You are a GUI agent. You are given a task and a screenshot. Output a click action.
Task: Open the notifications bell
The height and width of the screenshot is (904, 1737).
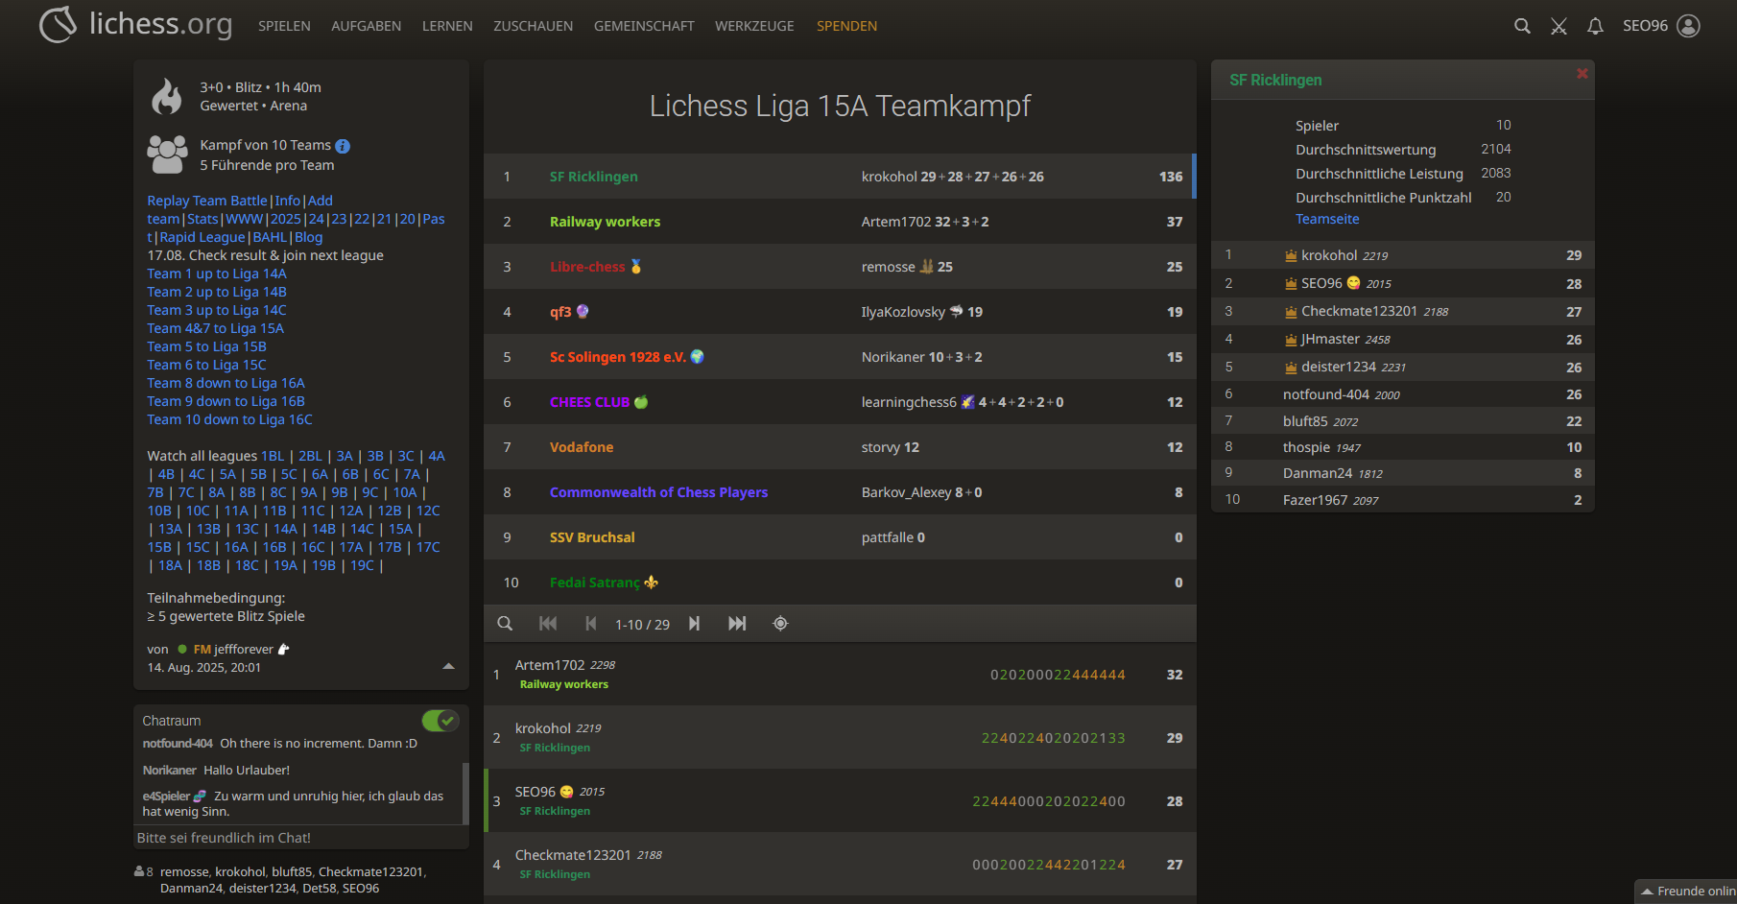1595,26
